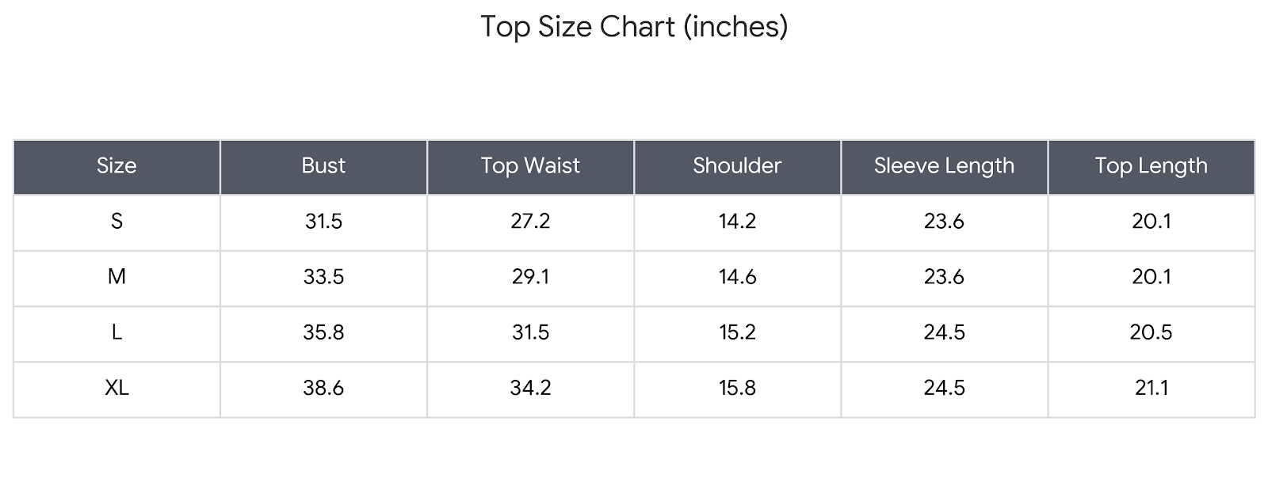Click the Shoulder column header
Image resolution: width=1268 pixels, height=497 pixels.
(x=737, y=166)
